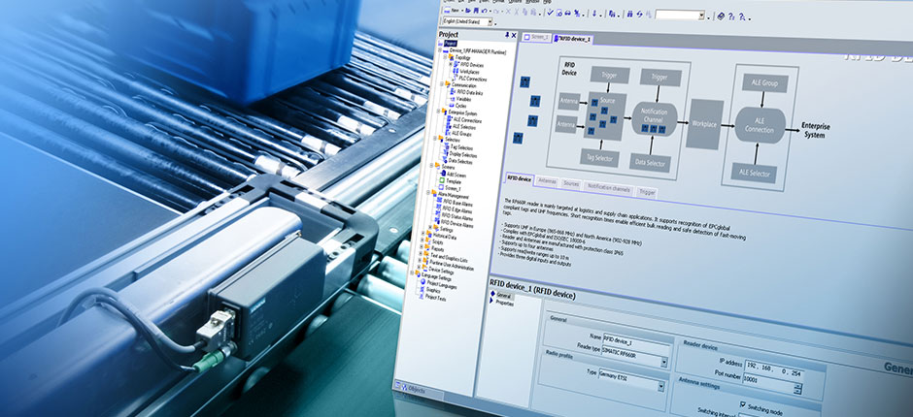
Task: Collapse the Topology tree node
Action: 445,57
